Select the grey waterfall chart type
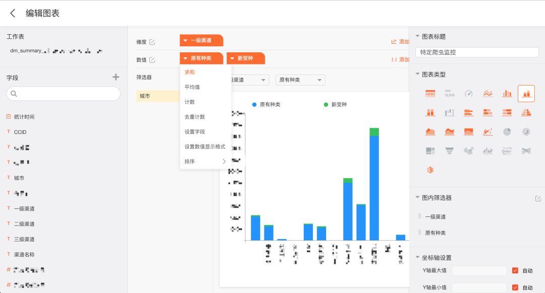 tap(450, 112)
